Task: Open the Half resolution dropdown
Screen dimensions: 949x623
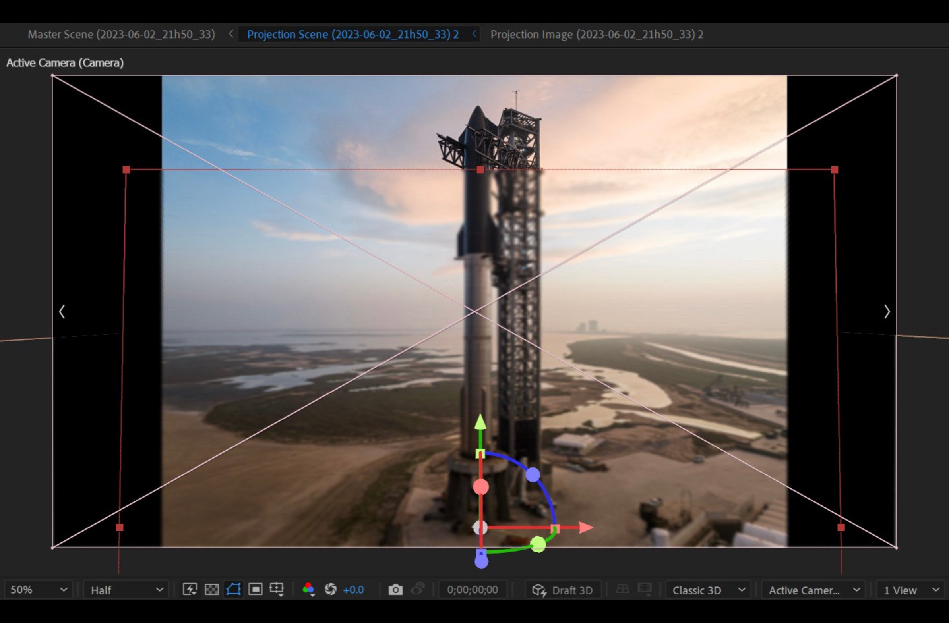Action: click(x=126, y=590)
